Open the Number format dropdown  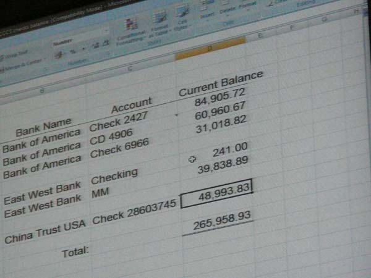[106, 31]
